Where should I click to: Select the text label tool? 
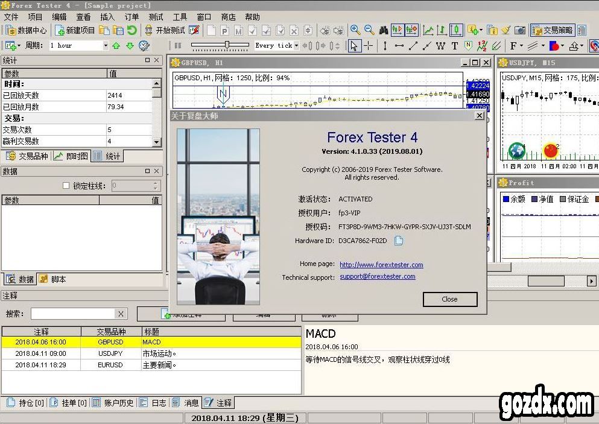pyautogui.click(x=455, y=46)
